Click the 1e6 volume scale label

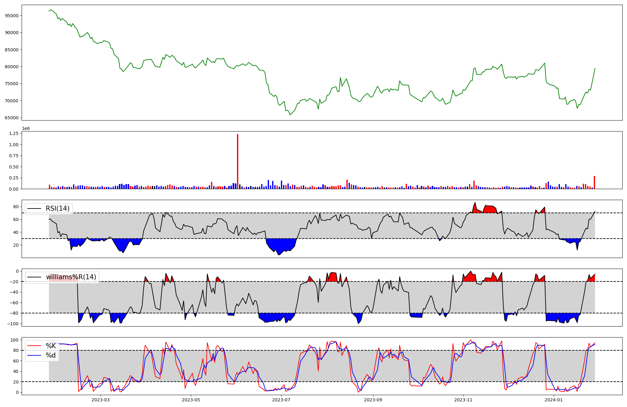[x=26, y=129]
